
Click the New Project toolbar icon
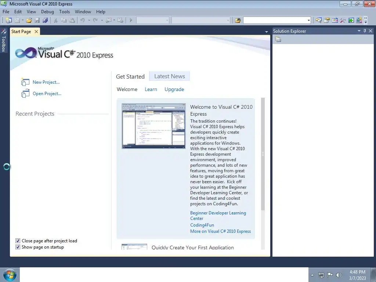9,21
